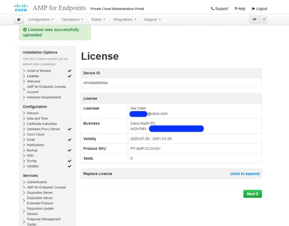The width and height of the screenshot is (289, 226).
Task: Open AMP for Endpoints Console Account
Action: pyautogui.click(x=46, y=90)
